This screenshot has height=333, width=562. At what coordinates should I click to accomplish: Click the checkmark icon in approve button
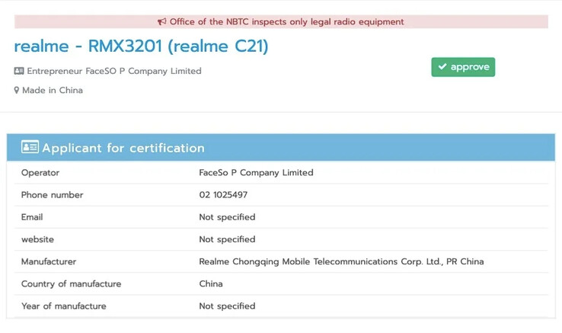pos(442,67)
